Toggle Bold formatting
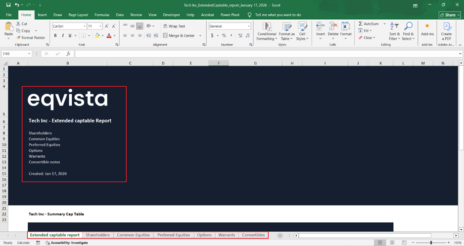464x246 pixels. point(55,35)
